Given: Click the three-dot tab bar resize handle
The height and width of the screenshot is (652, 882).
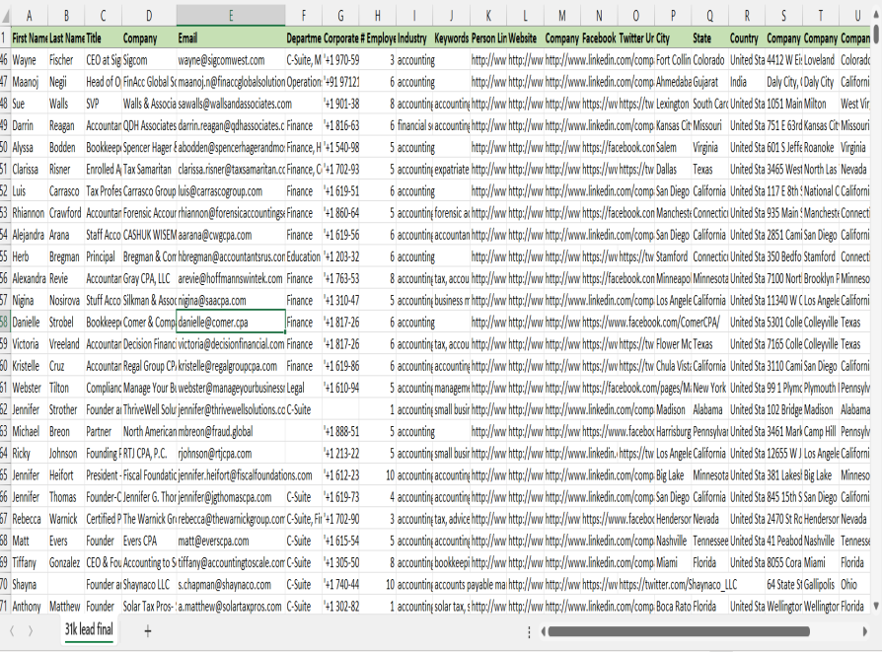Looking at the screenshot, I should tap(530, 630).
